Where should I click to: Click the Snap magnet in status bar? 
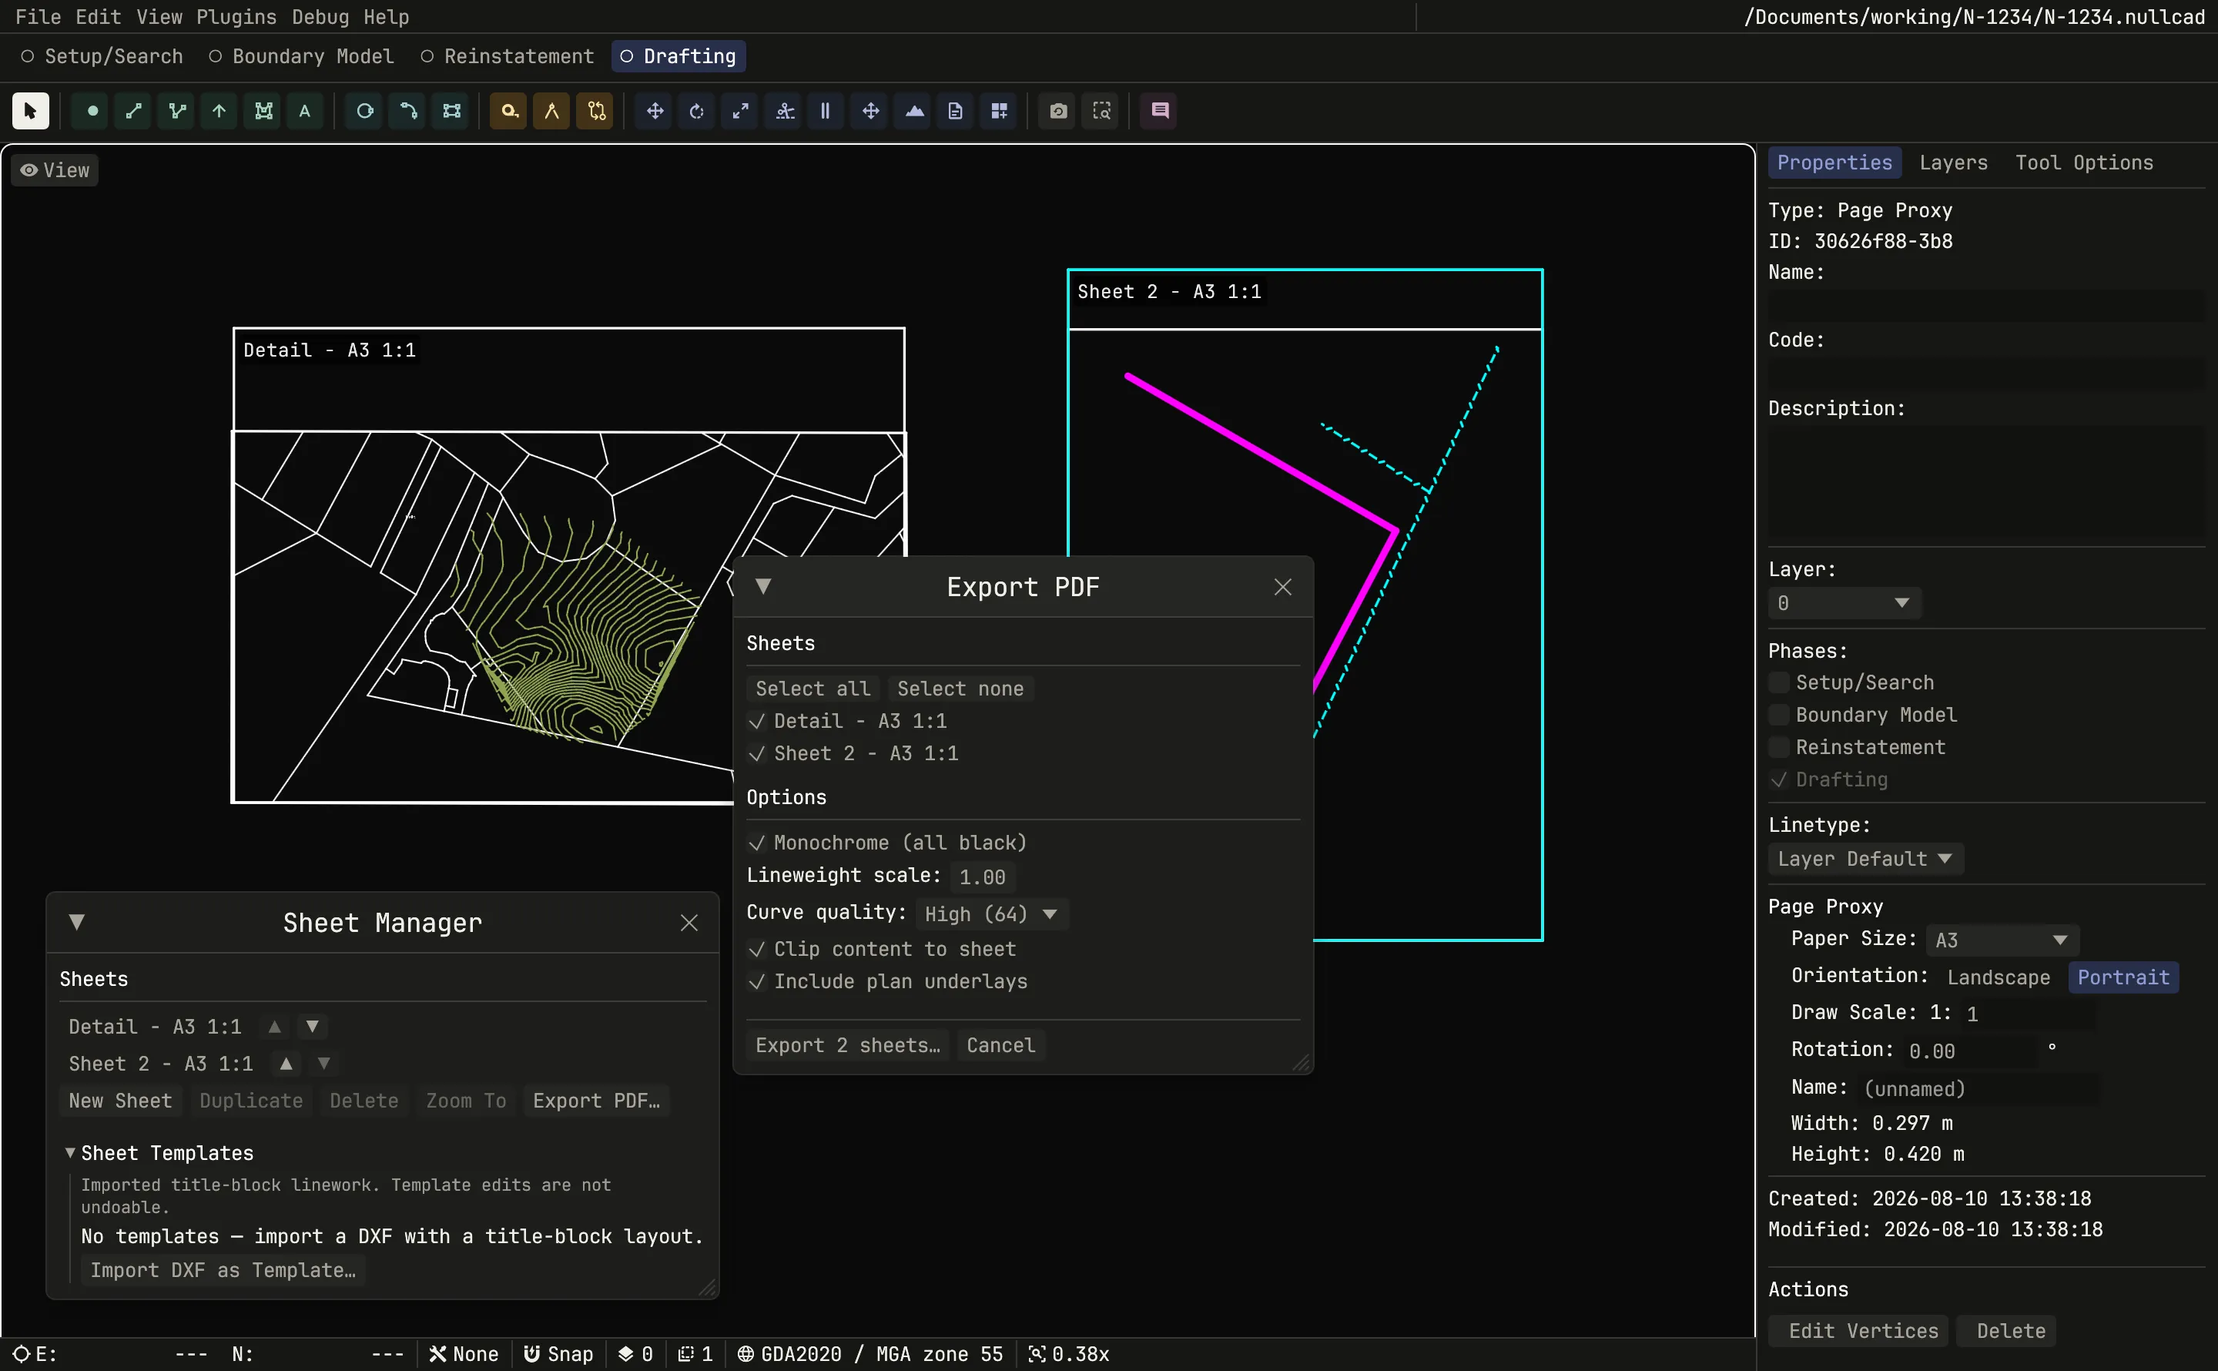(x=559, y=1354)
